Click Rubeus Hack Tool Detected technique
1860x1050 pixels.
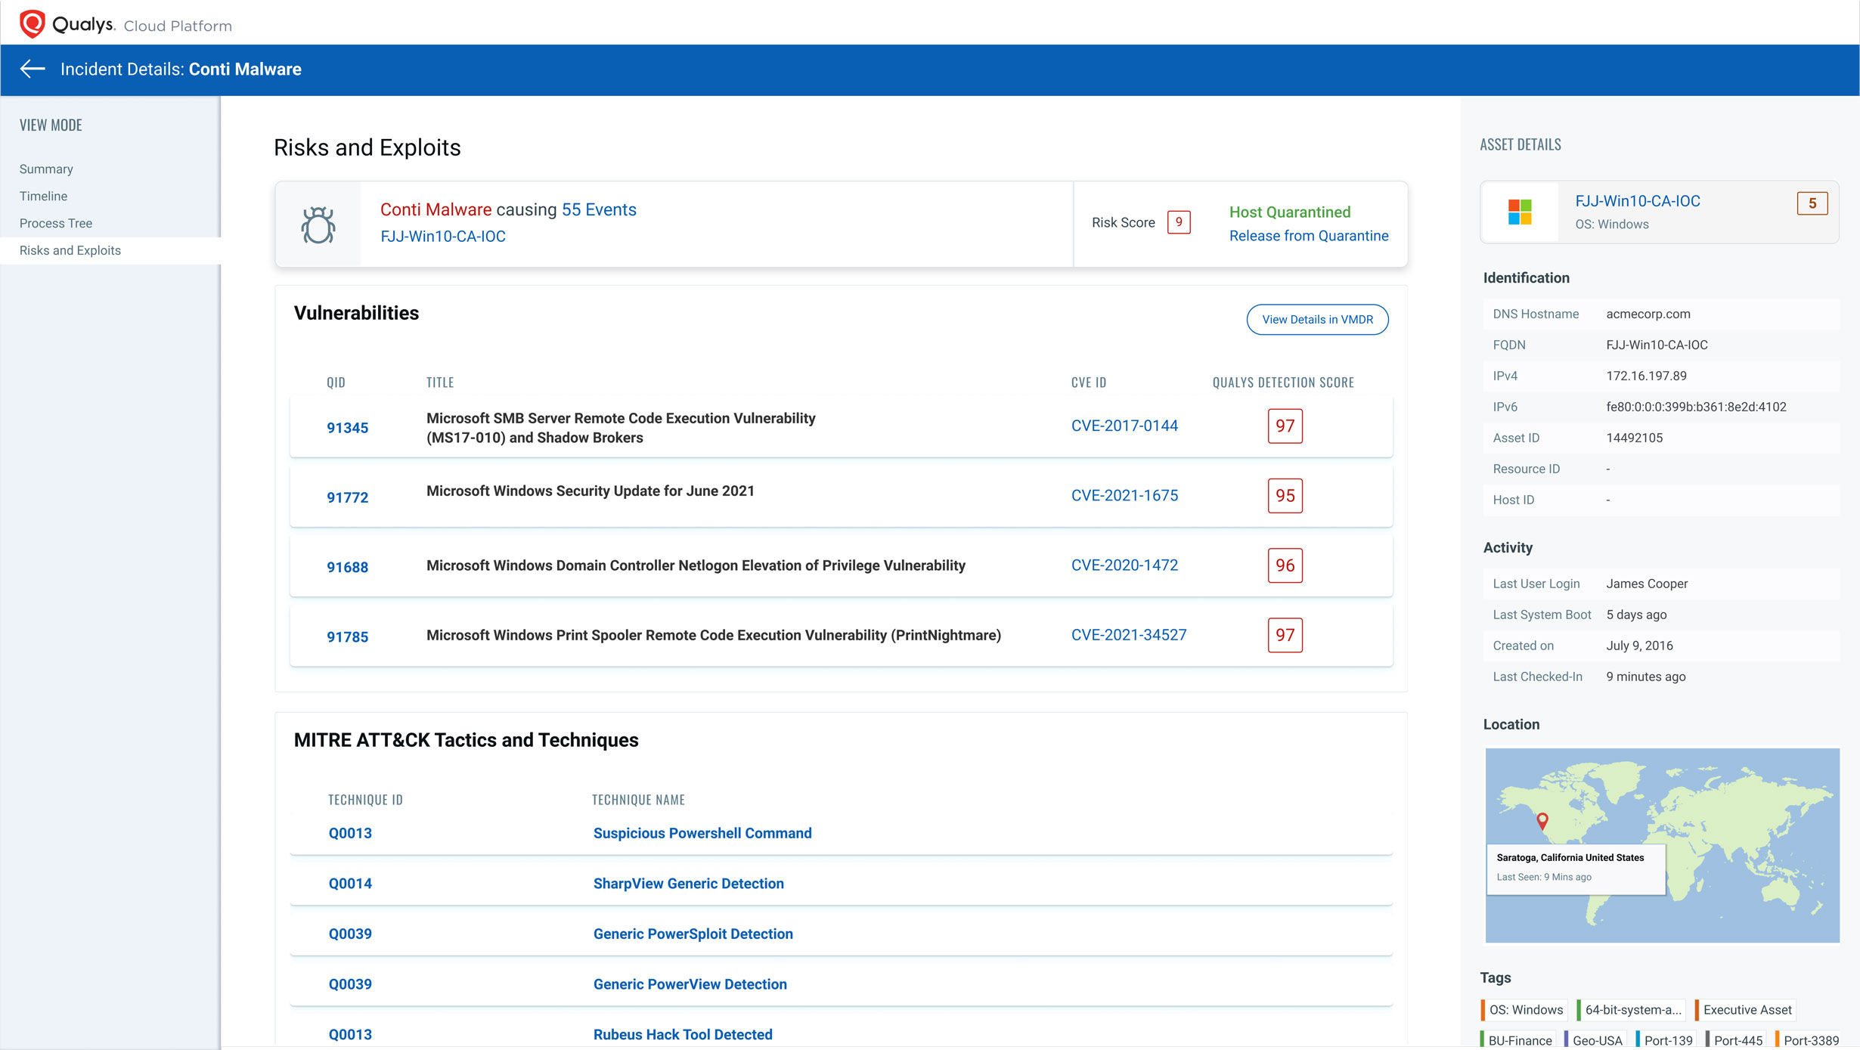(683, 1034)
